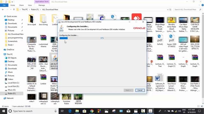Open the volume control in tray

point(180,111)
